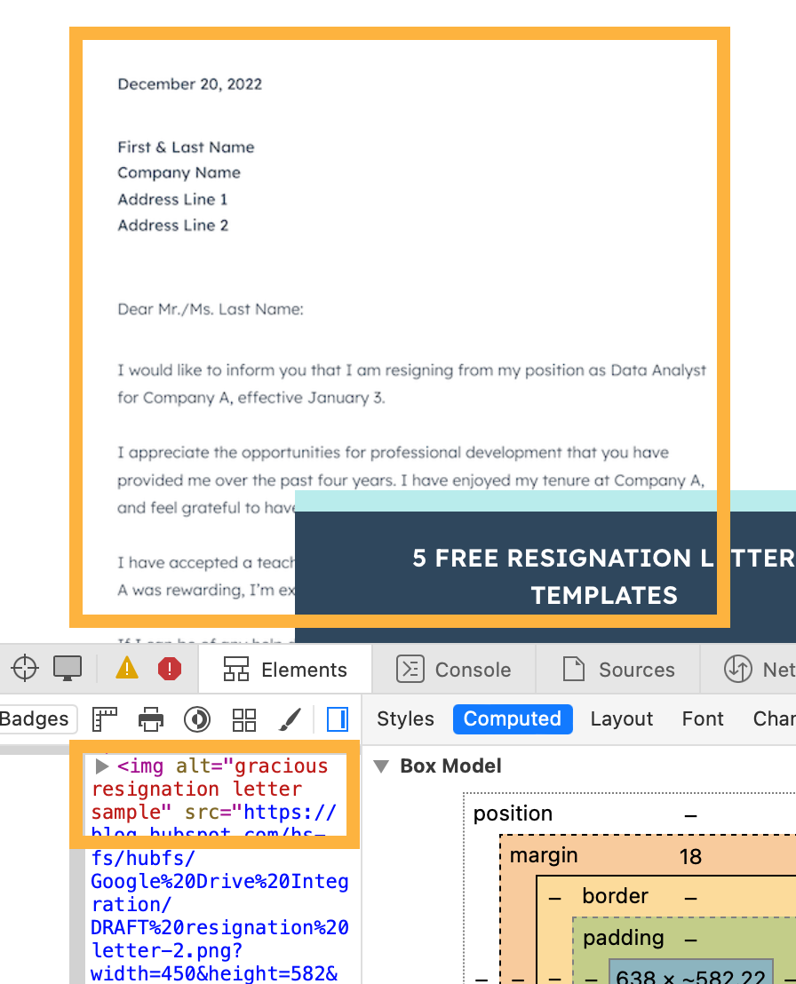
Task: Toggle print media styles printer icon
Action: coord(151,719)
